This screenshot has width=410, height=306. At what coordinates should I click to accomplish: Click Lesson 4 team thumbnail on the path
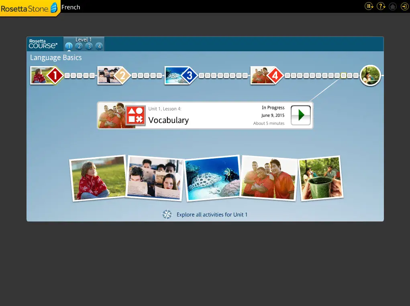259,75
